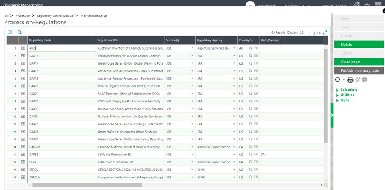385x190 pixels.
Task: Click the print icon in right panel
Action: coord(350,80)
